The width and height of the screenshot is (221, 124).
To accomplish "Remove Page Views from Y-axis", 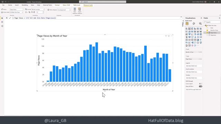I will pyautogui.click(x=201, y=59).
